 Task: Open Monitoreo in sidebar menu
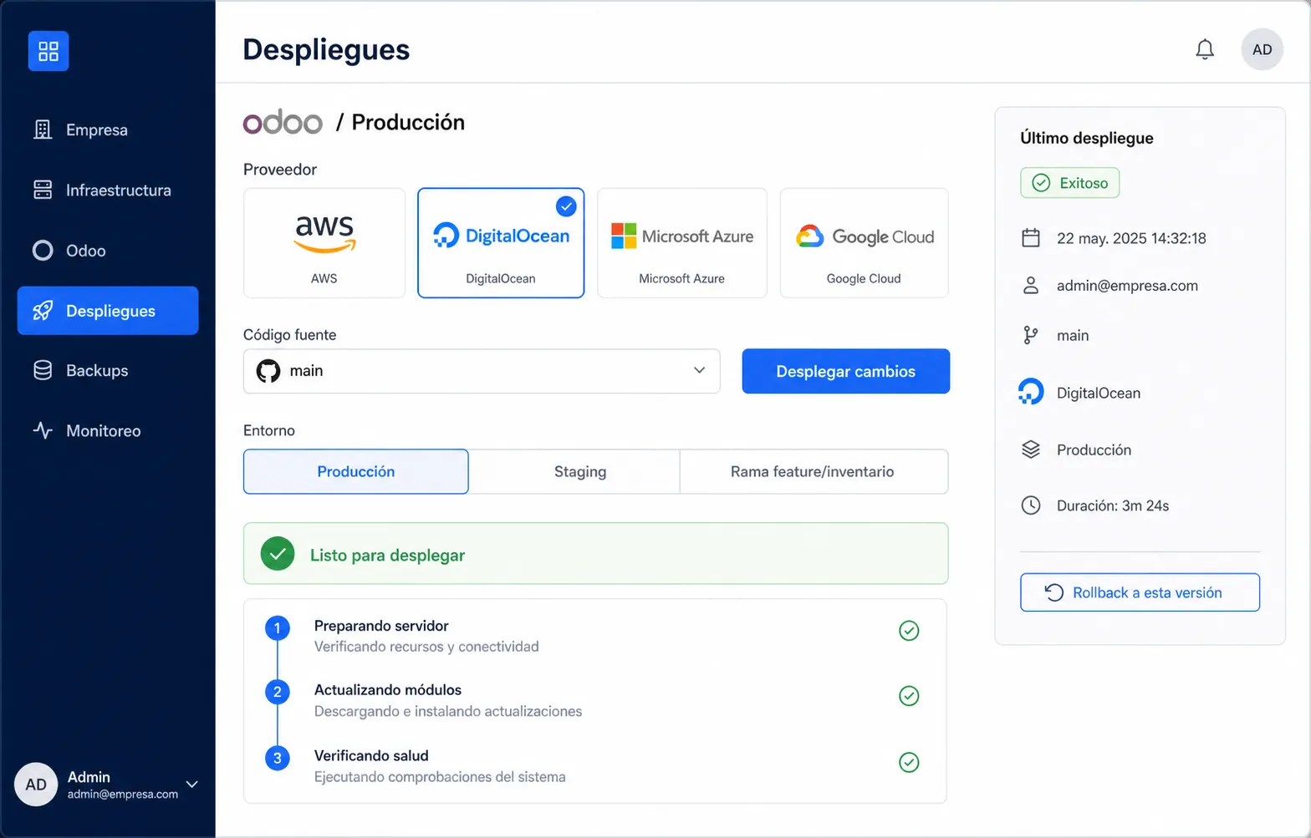[x=108, y=430]
